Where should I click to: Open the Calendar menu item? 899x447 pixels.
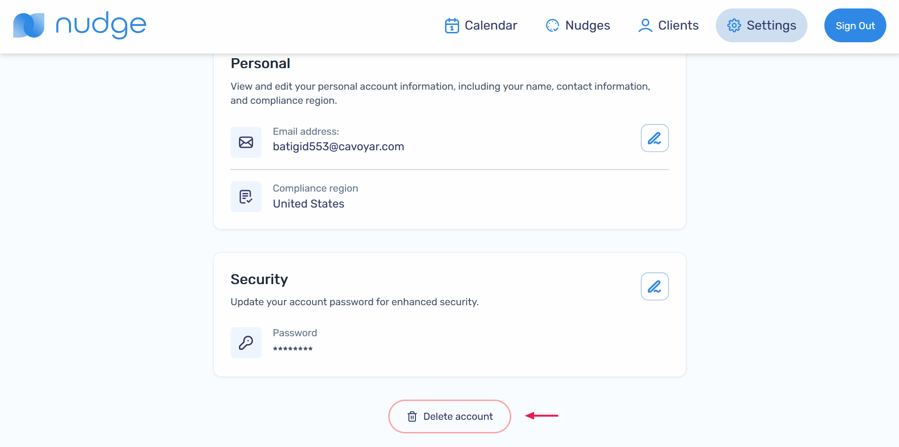pyautogui.click(x=491, y=25)
